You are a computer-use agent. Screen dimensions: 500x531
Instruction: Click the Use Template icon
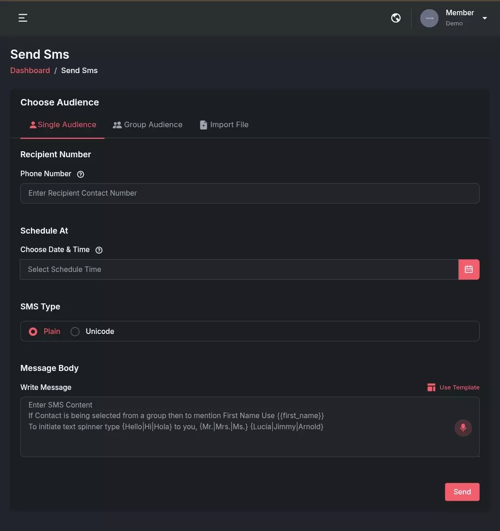click(431, 388)
